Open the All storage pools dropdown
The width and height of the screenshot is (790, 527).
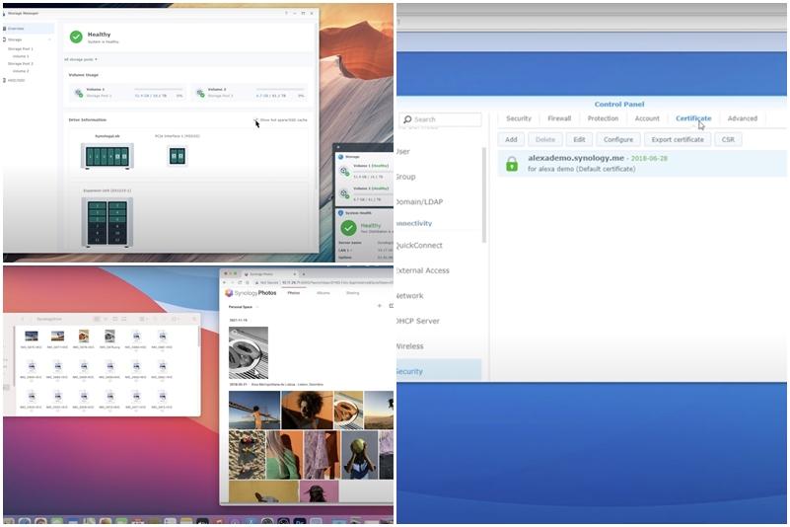pos(81,59)
